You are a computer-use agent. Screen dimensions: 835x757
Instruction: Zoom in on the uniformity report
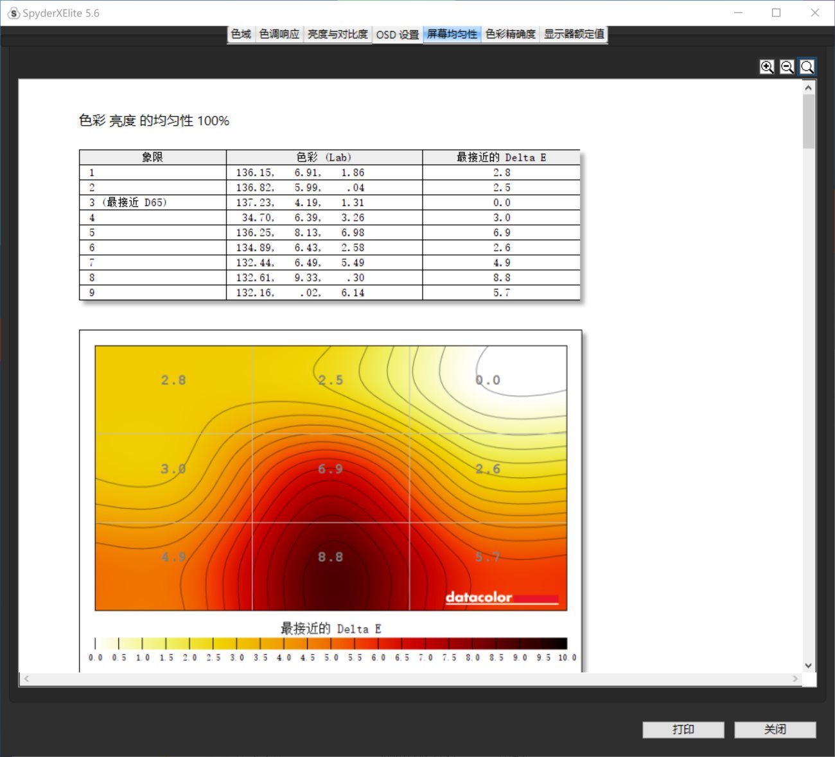pos(767,67)
